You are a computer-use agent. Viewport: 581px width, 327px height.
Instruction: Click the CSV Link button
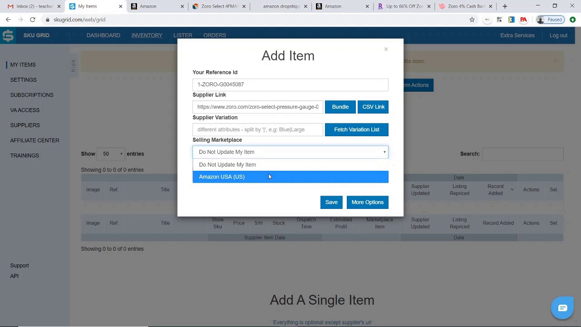coord(373,107)
